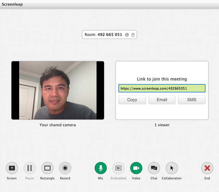Click the Screenleap window title bar
Screen dimensions: 219x192
coord(109,4)
